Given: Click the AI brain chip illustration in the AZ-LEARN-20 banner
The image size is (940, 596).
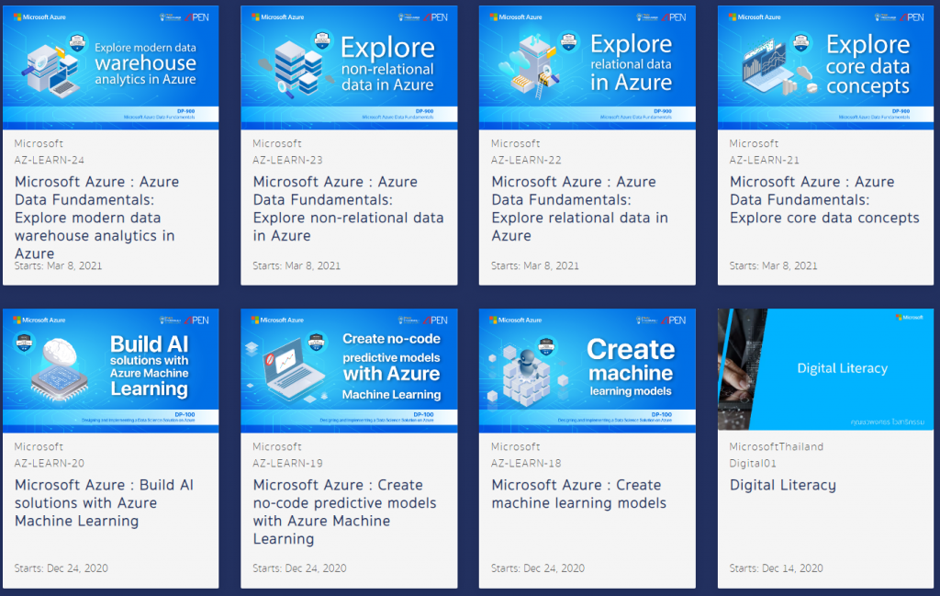Looking at the screenshot, I should pyautogui.click(x=59, y=367).
